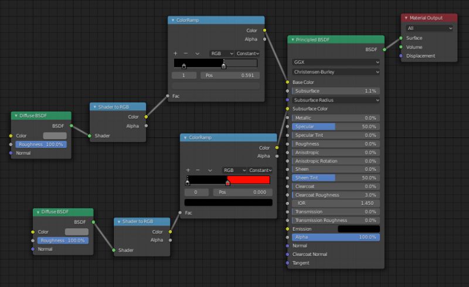Open RGB dropdown in the ColorRamp with Pos 0.591

pyautogui.click(x=222, y=53)
